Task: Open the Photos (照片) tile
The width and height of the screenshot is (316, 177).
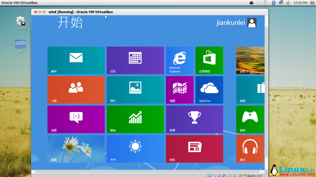Action: coord(135,90)
